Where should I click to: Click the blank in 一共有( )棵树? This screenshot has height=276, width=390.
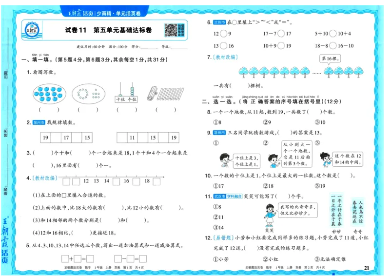pos(240,86)
